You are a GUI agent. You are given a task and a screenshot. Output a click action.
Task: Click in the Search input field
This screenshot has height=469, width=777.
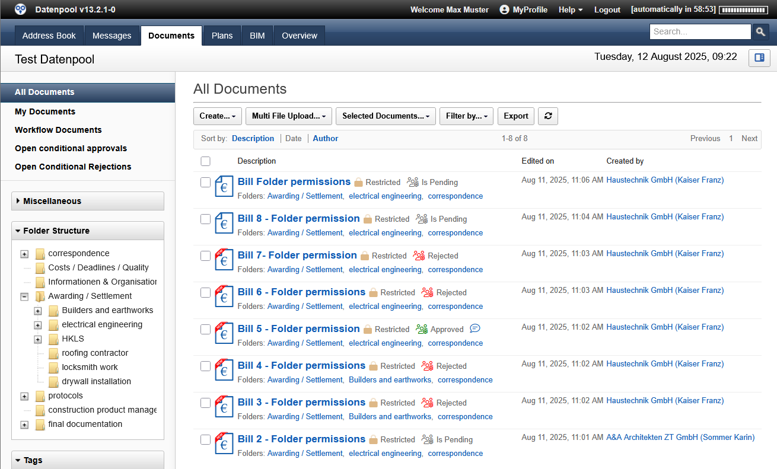(x=700, y=32)
